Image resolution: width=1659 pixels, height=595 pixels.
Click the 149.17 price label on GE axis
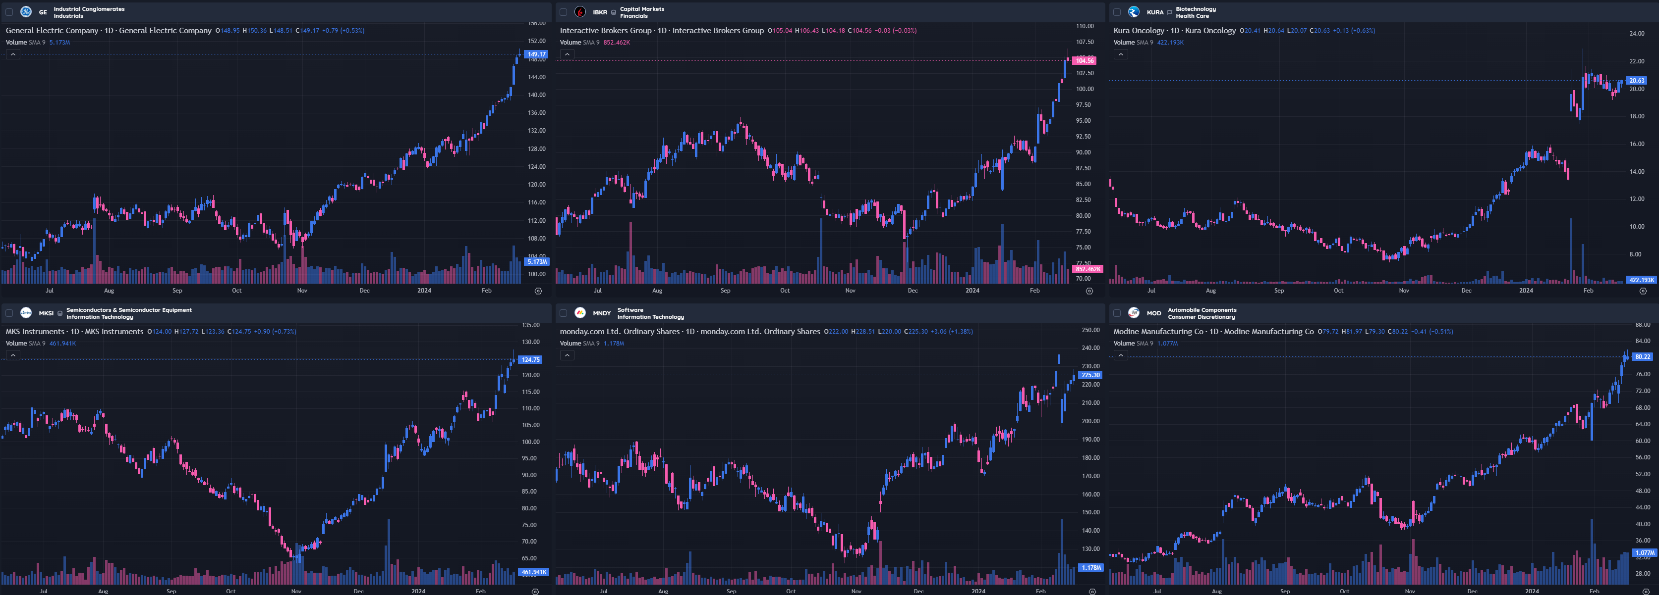[536, 54]
